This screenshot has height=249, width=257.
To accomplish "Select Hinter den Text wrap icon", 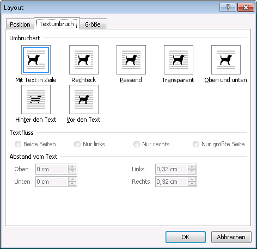I will (x=36, y=99).
